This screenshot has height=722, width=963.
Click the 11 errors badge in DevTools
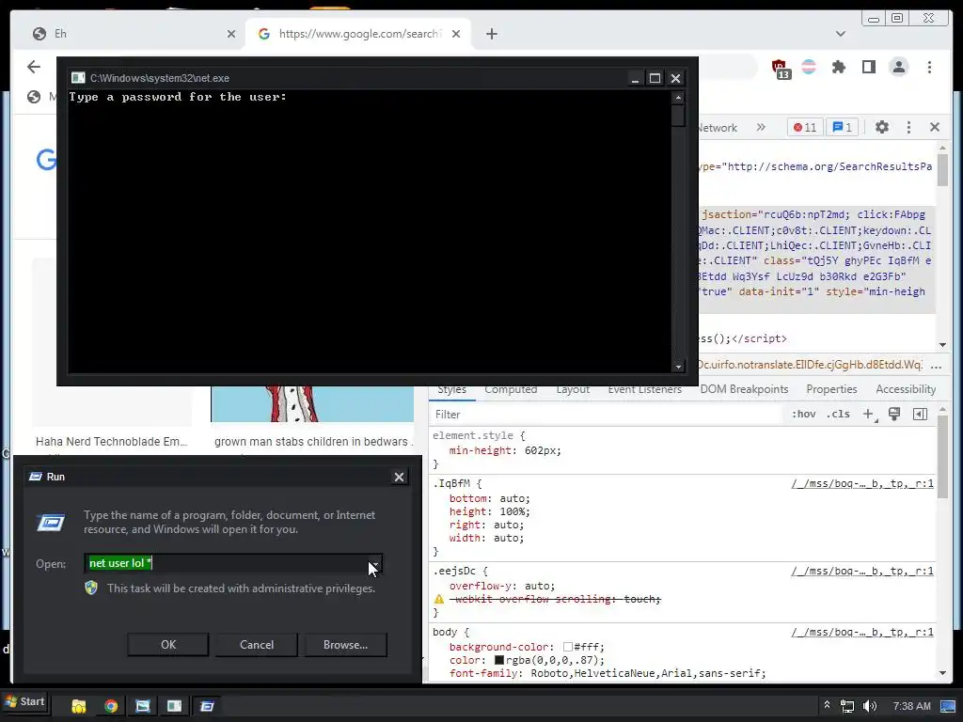[805, 127]
